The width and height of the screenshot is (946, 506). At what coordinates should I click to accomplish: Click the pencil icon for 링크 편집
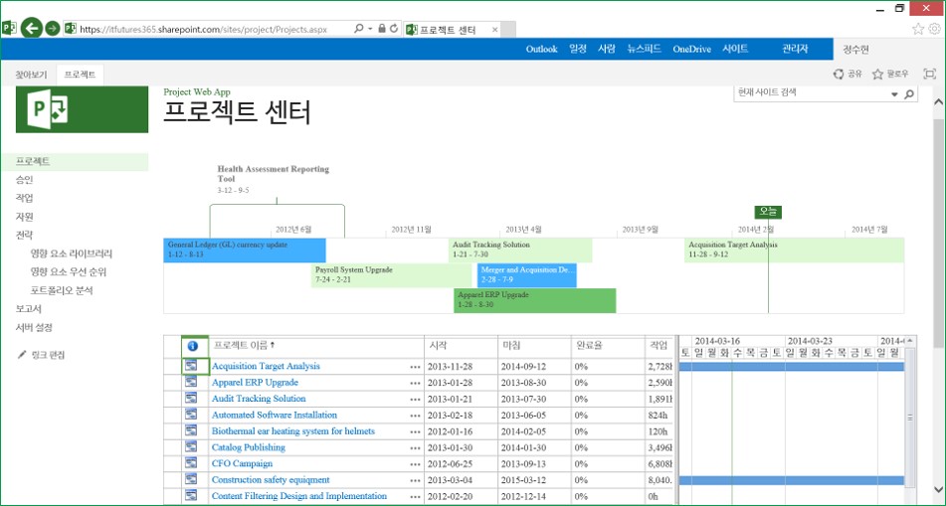click(22, 355)
